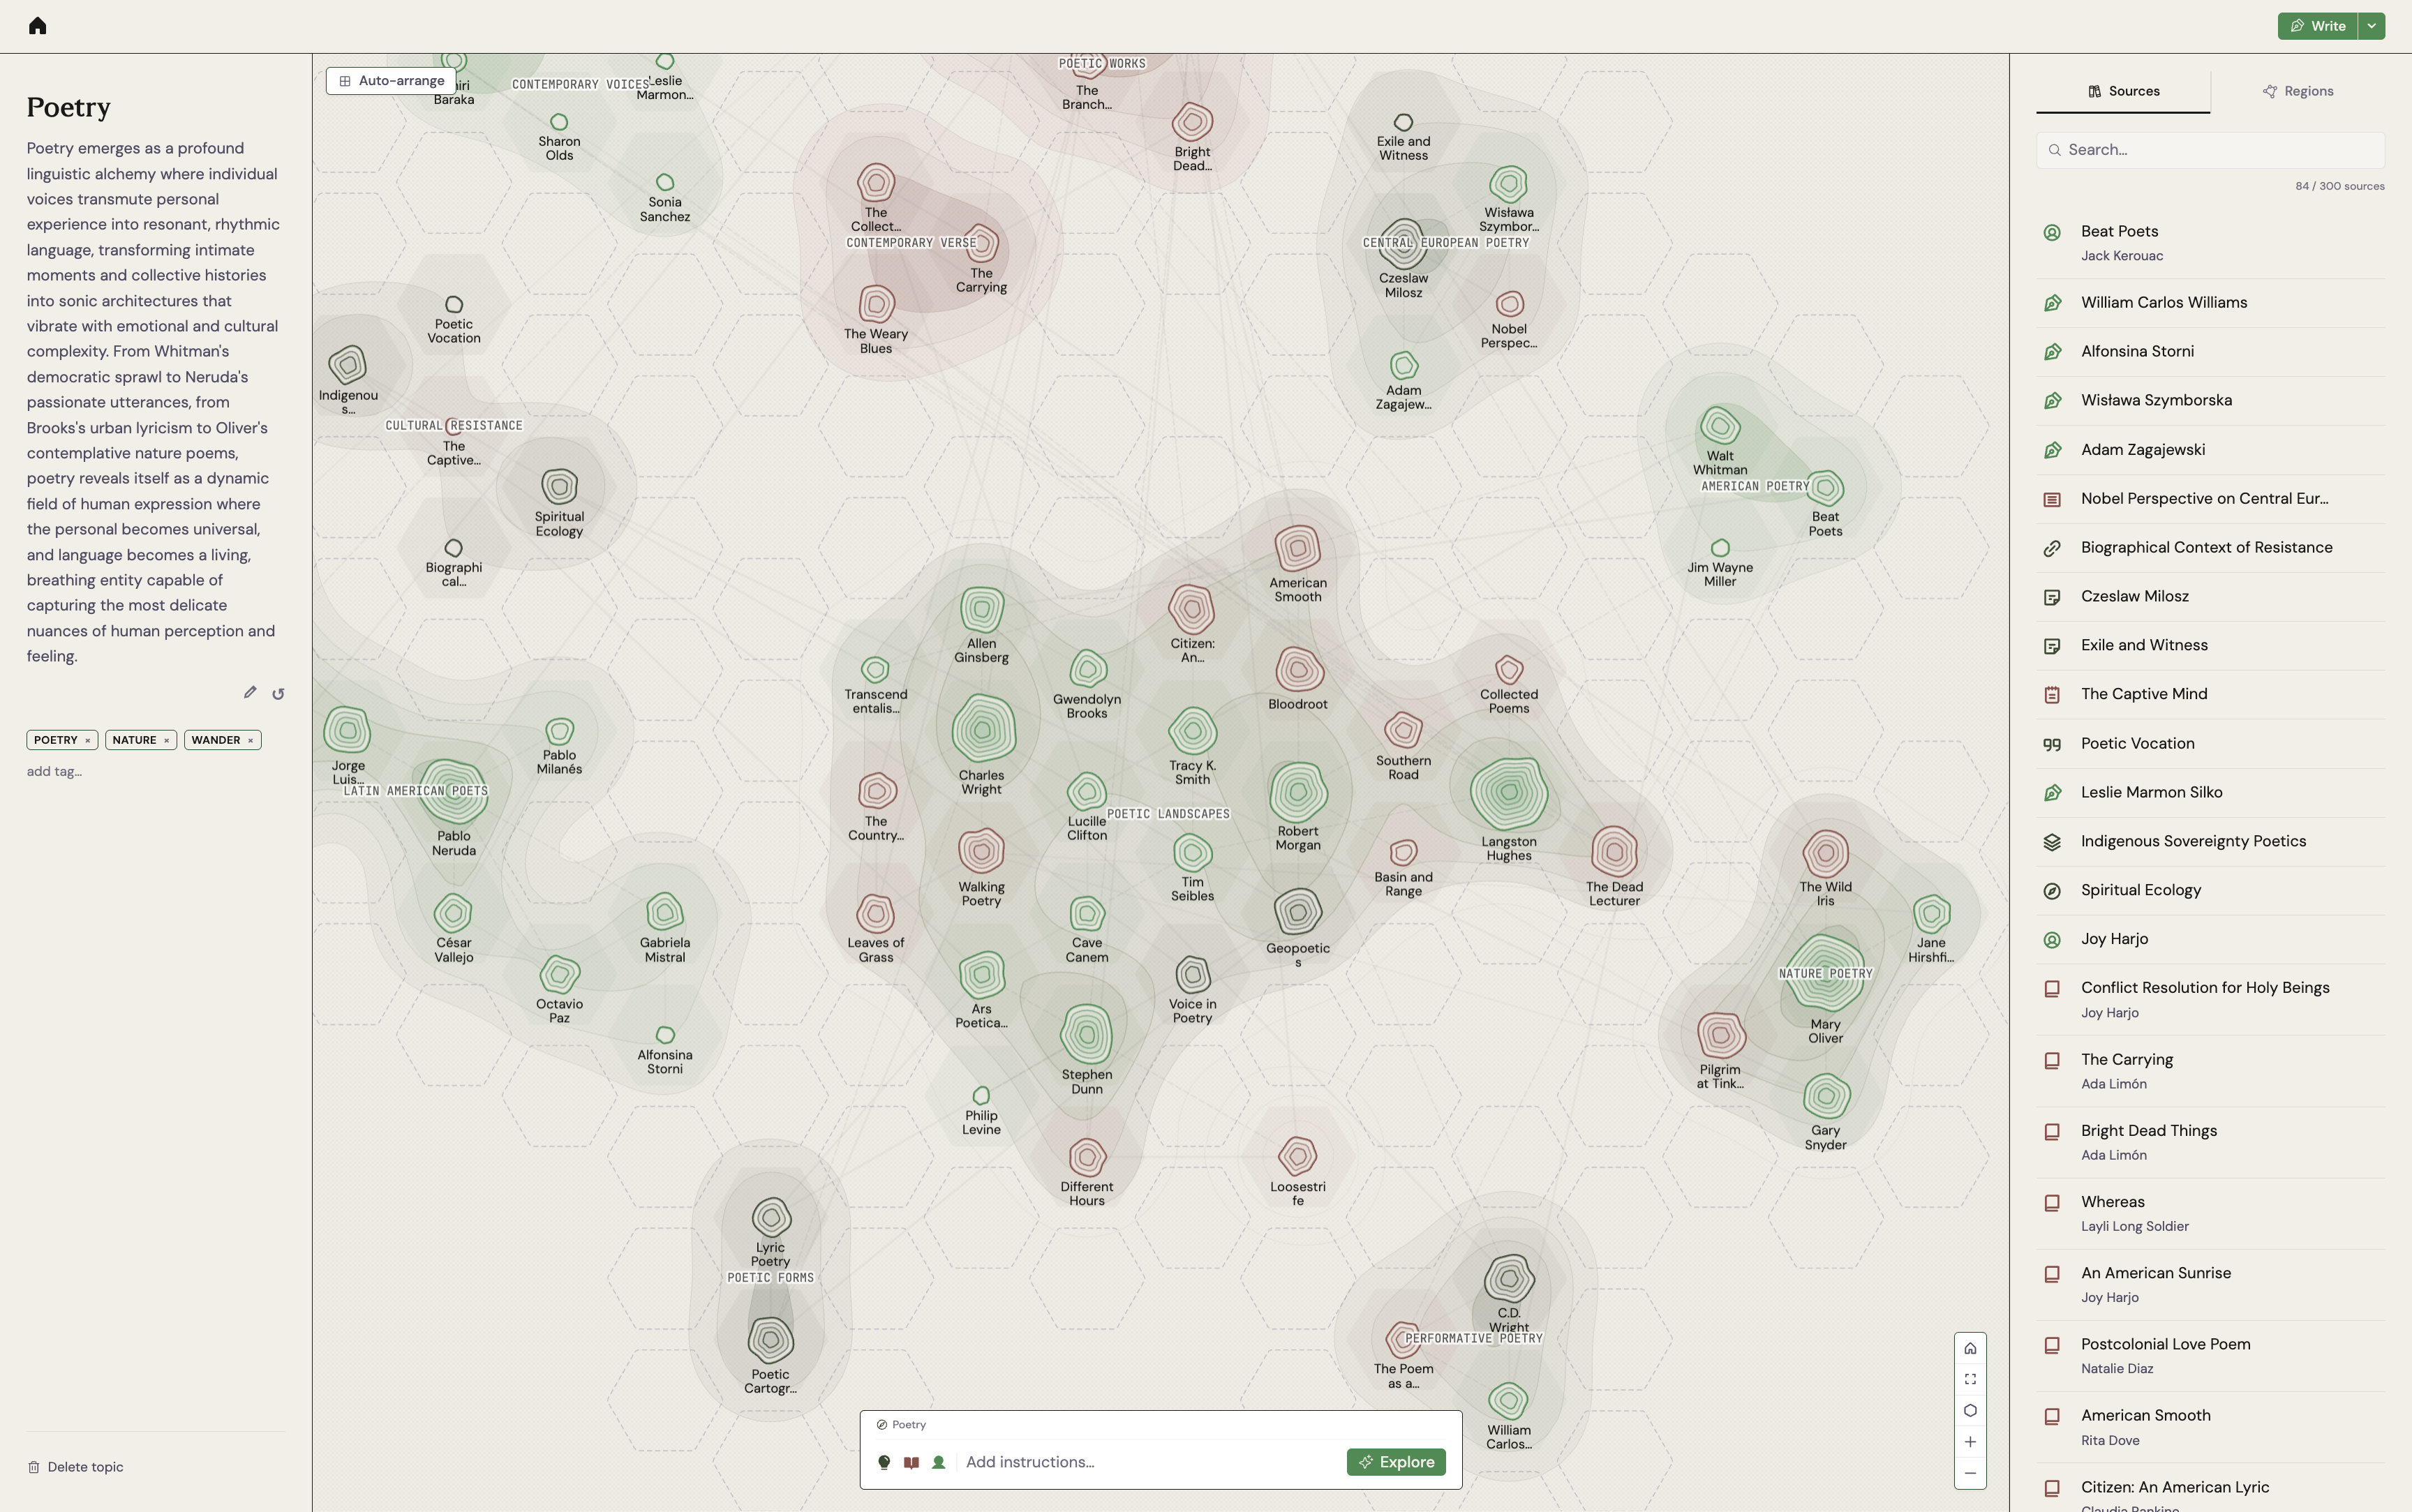
Task: Select the C.D. Wright map node
Action: pyautogui.click(x=1509, y=1278)
